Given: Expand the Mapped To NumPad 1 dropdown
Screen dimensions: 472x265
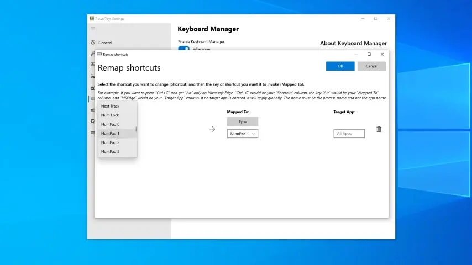Looking at the screenshot, I should point(242,134).
